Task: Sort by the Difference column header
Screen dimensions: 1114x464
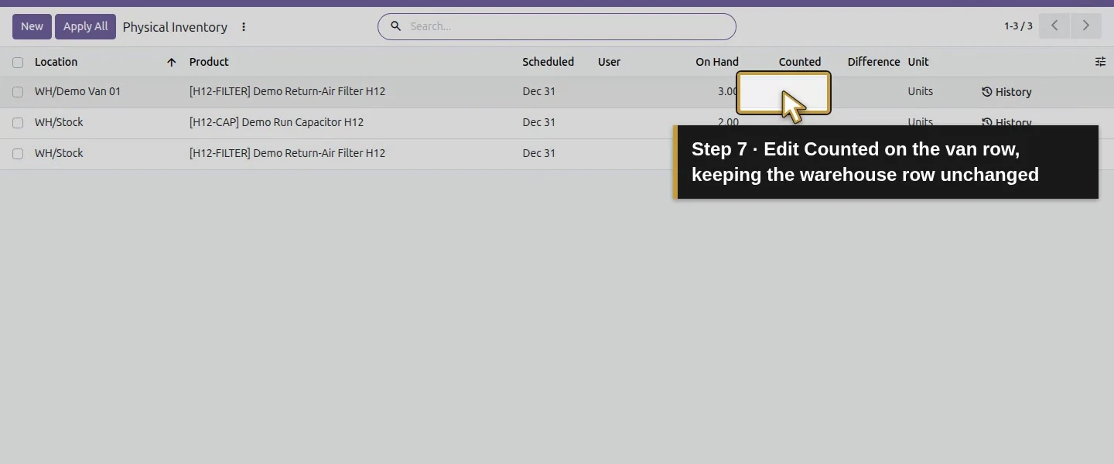Action: [873, 62]
